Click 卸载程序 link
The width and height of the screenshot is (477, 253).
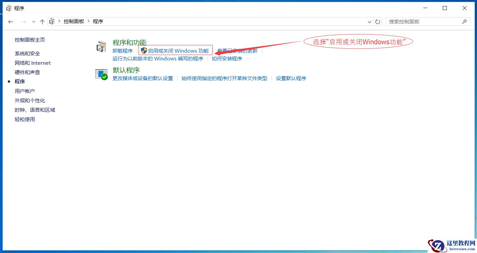point(123,51)
